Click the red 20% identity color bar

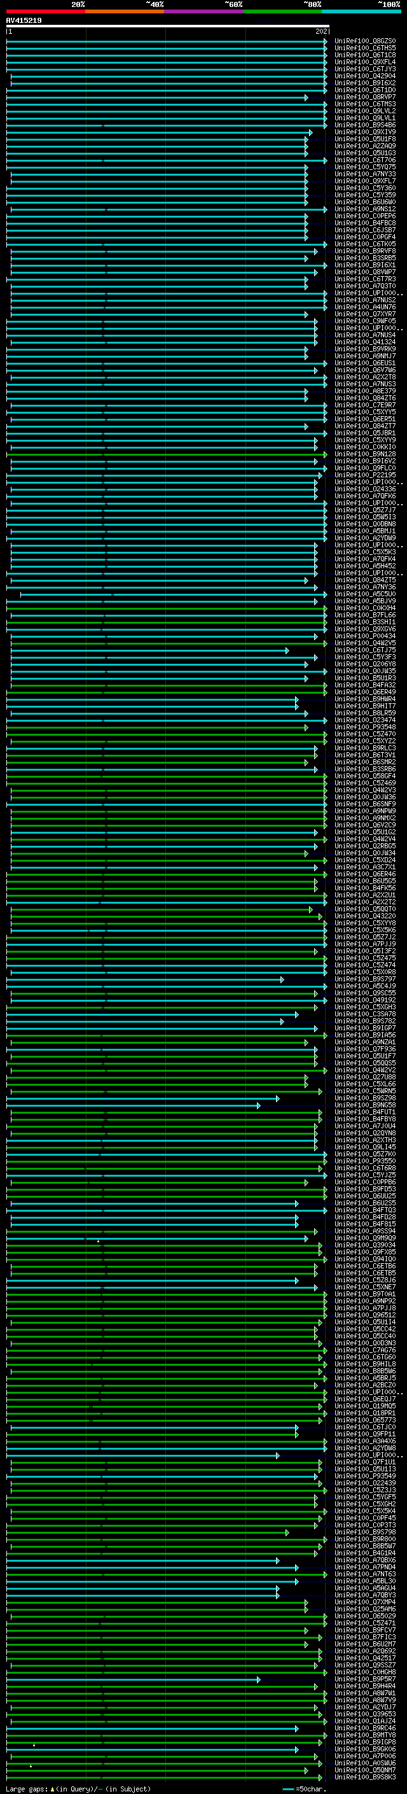point(45,11)
